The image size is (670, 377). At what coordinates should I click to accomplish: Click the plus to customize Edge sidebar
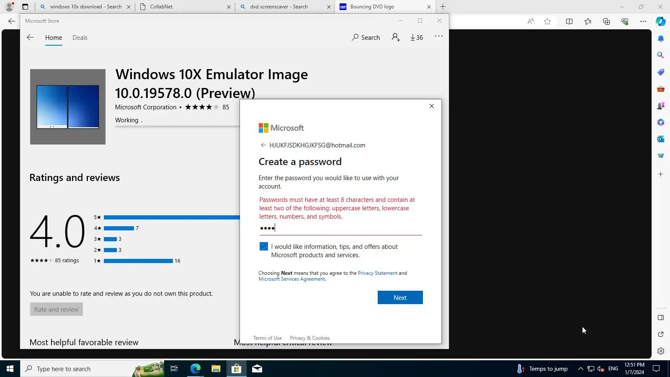click(661, 174)
